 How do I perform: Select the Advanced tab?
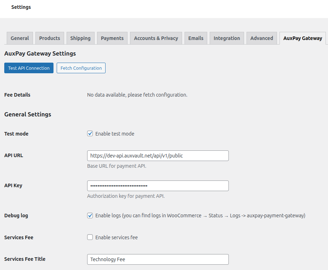pos(261,38)
